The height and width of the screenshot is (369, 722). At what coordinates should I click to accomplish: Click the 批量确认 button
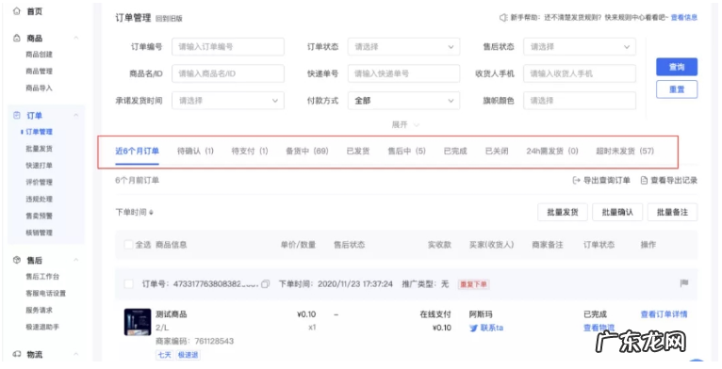617,212
